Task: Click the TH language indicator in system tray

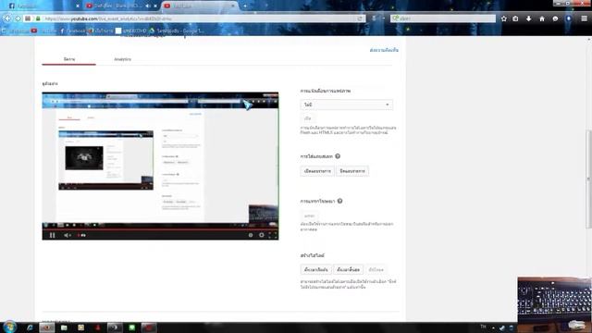Action: click(483, 327)
